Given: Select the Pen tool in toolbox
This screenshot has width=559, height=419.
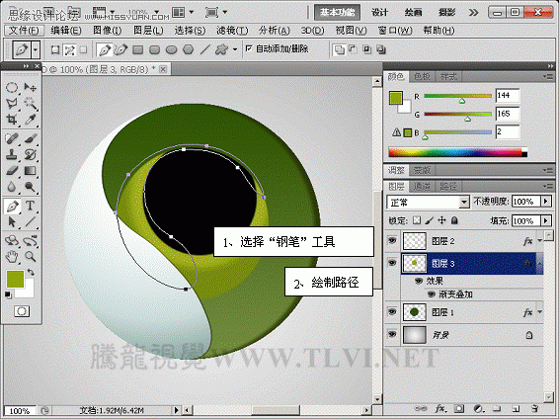Looking at the screenshot, I should pyautogui.click(x=13, y=207).
